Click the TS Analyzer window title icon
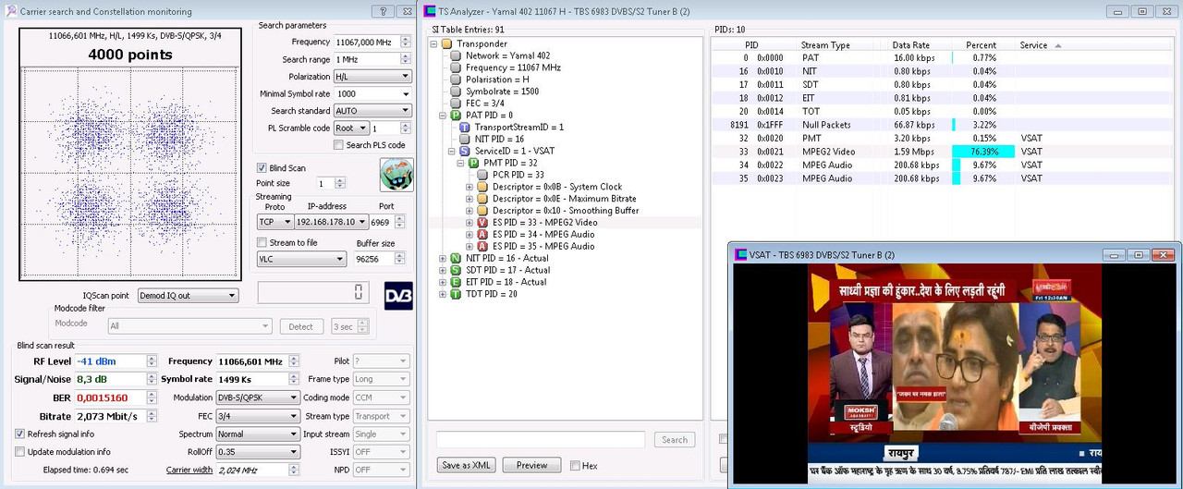 click(430, 12)
